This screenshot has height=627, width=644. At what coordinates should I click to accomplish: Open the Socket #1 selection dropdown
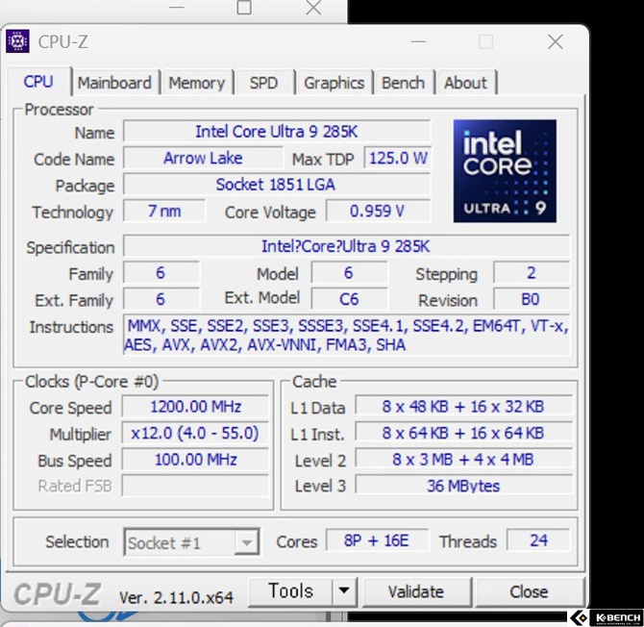pyautogui.click(x=191, y=542)
